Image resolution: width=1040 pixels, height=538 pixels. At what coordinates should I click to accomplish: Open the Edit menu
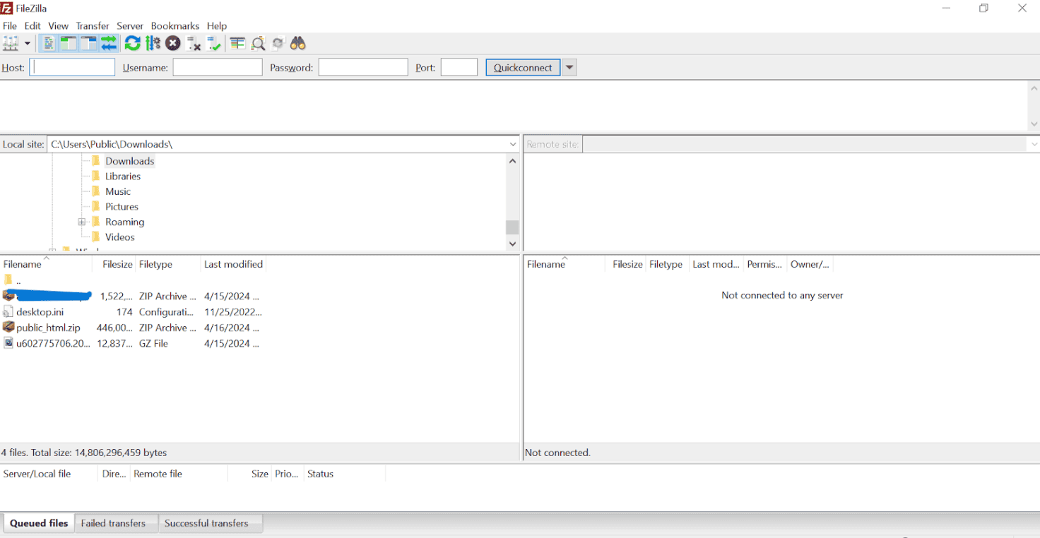(x=32, y=26)
